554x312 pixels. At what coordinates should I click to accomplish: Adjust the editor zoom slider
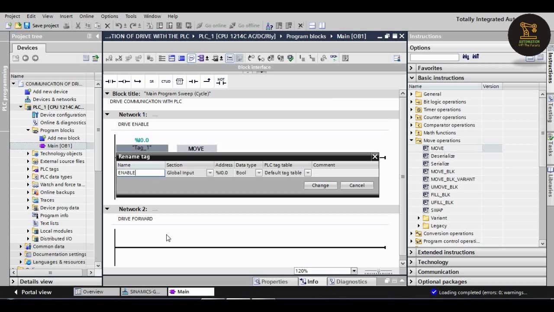pyautogui.click(x=378, y=271)
